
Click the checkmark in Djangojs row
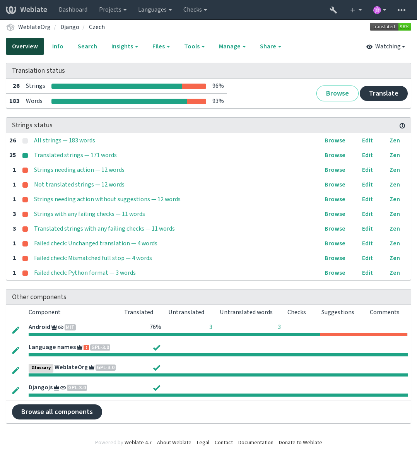click(x=157, y=388)
